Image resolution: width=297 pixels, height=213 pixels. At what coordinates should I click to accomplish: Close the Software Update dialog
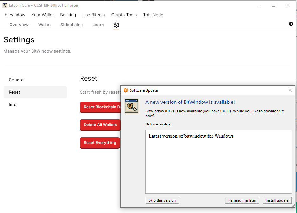click(x=290, y=90)
